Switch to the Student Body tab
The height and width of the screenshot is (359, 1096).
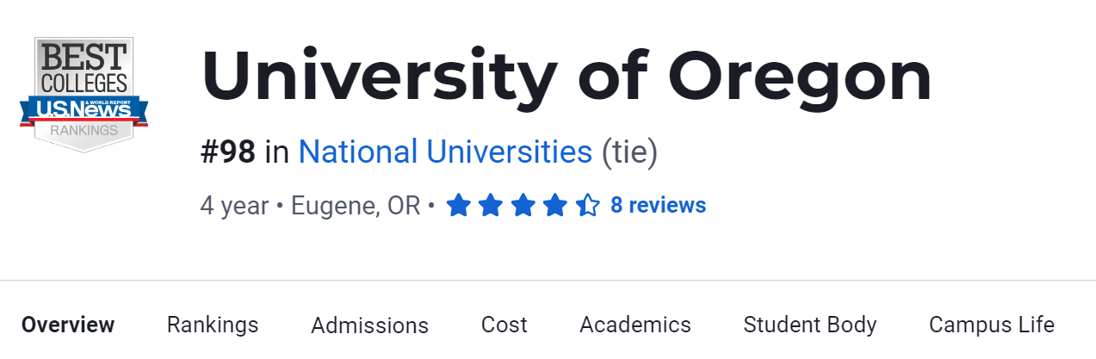[810, 325]
